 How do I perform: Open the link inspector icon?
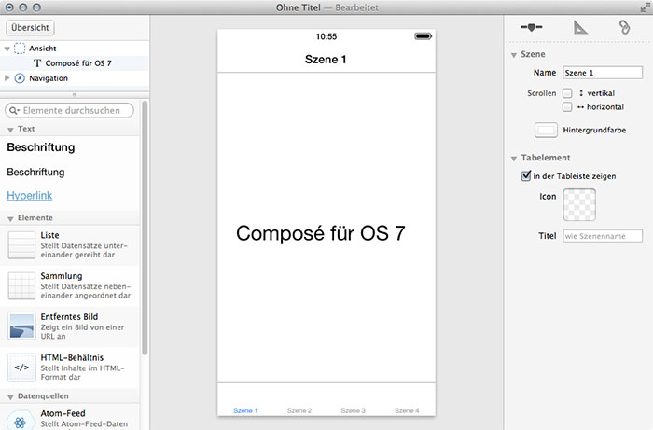click(x=624, y=27)
